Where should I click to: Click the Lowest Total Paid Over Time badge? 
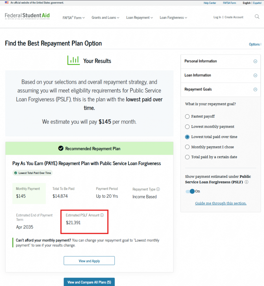click(x=32, y=173)
